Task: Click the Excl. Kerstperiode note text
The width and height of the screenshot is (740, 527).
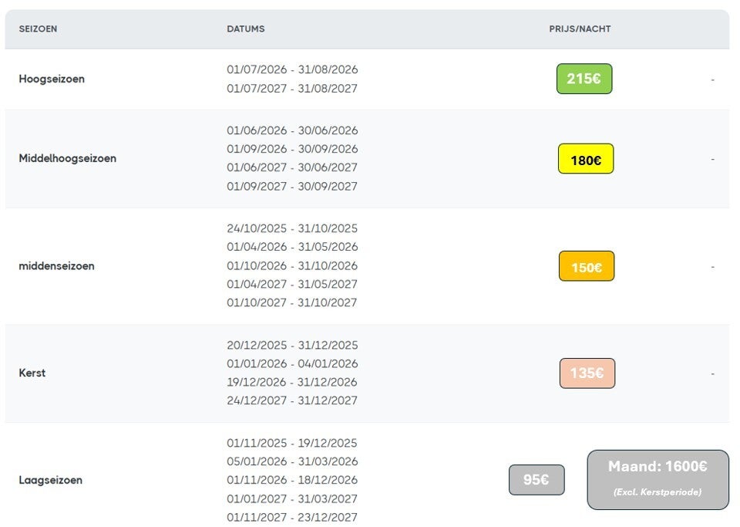Action: [658, 492]
